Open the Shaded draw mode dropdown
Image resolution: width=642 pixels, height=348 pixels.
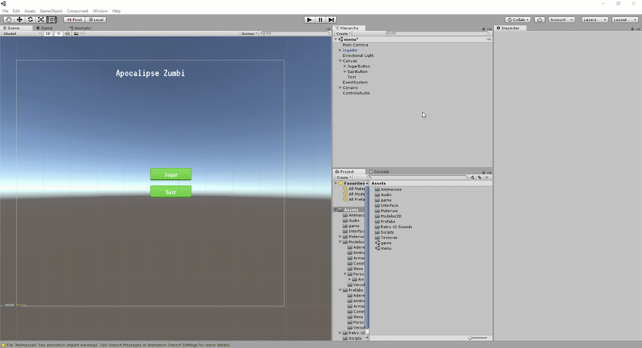pos(22,34)
